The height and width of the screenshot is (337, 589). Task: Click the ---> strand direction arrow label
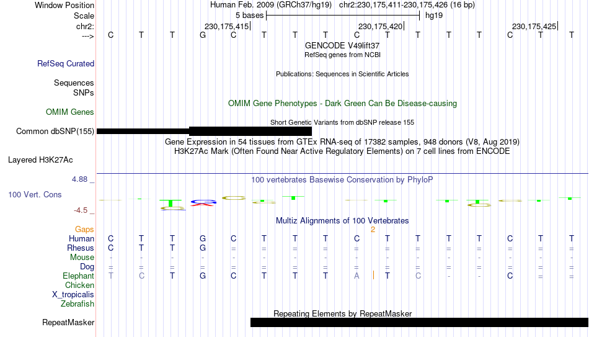(88, 36)
